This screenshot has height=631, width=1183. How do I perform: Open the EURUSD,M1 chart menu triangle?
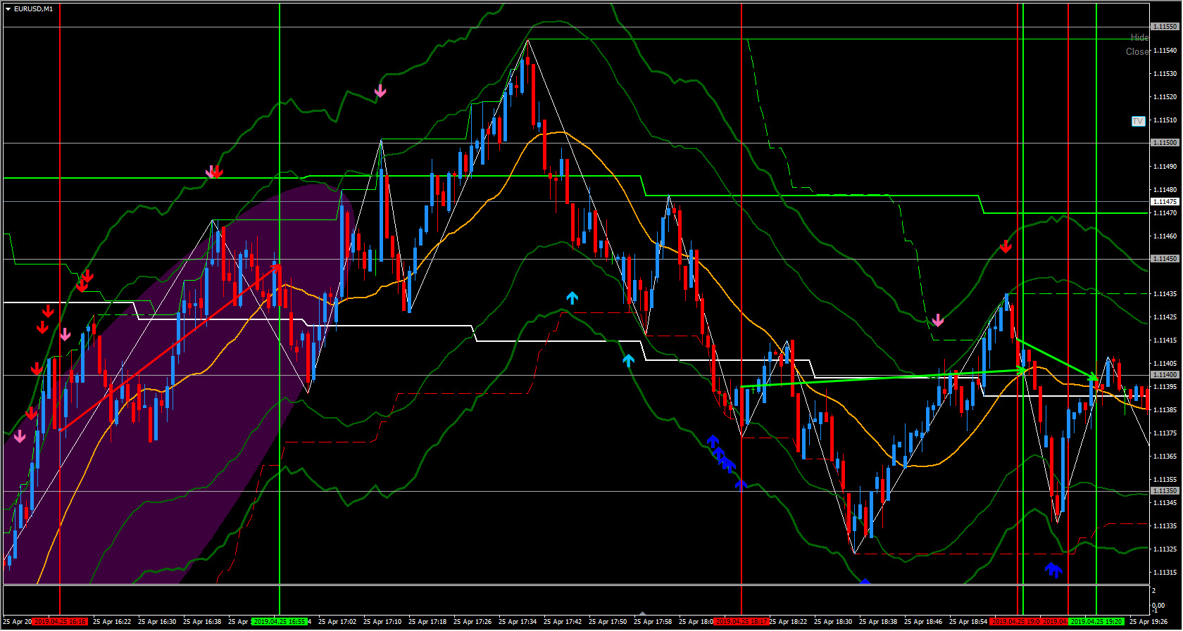tap(8, 9)
